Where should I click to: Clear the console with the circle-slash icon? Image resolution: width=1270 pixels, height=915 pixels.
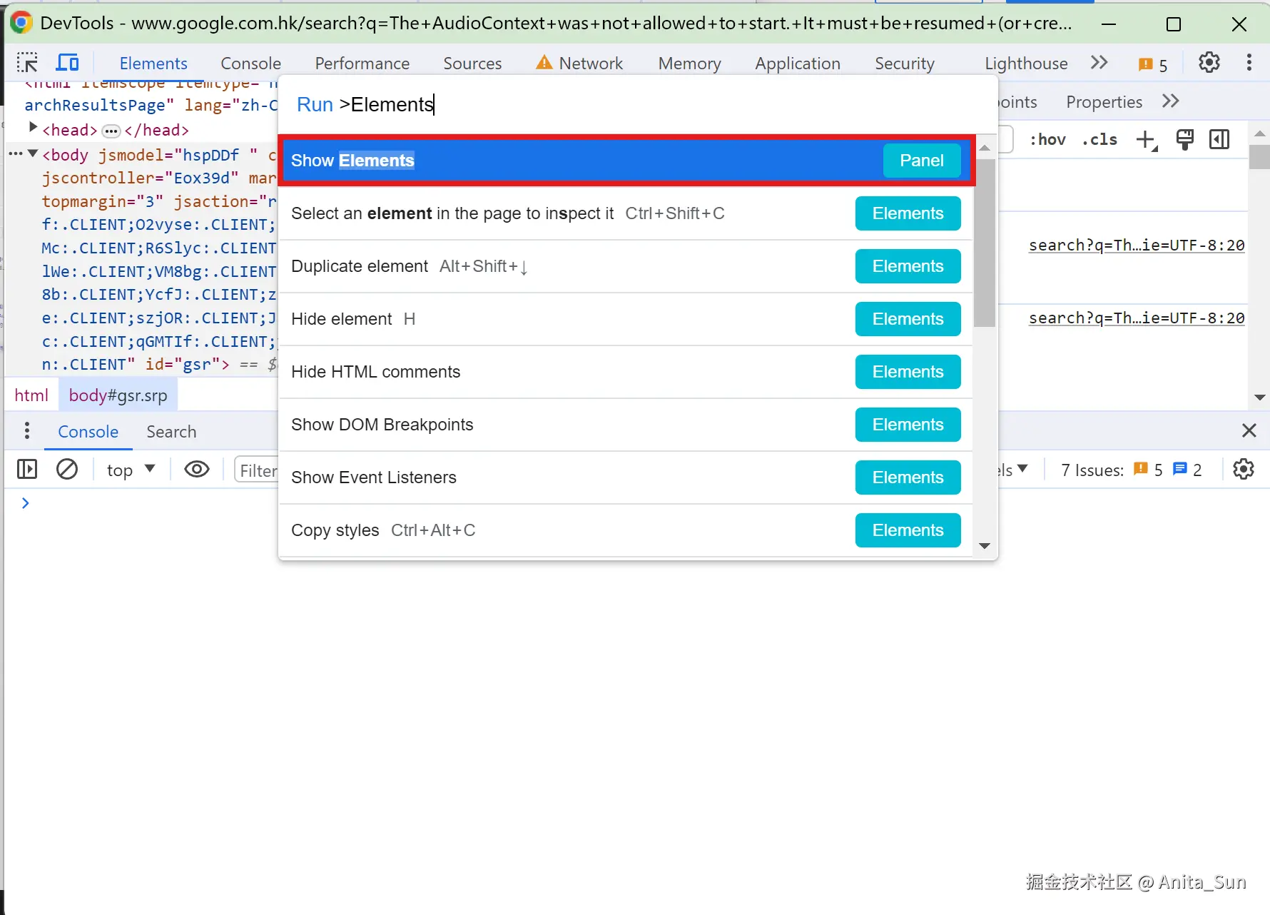67,469
